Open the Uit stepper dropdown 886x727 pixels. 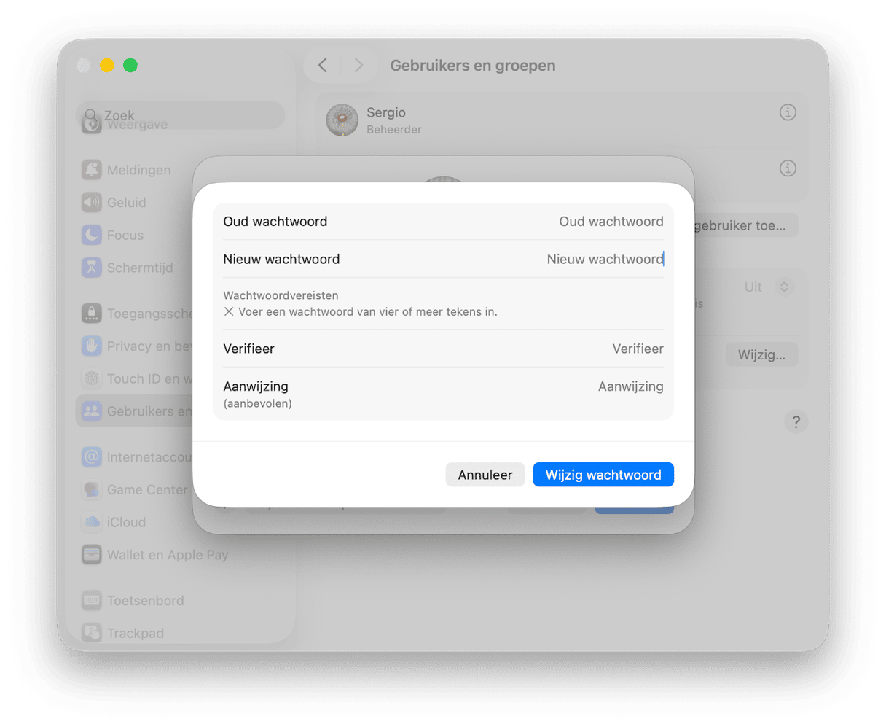[784, 287]
